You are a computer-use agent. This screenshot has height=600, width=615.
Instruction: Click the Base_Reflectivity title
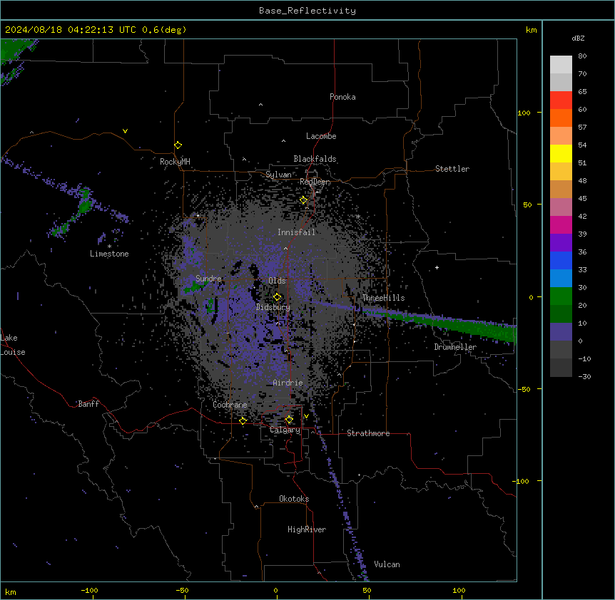pos(307,11)
